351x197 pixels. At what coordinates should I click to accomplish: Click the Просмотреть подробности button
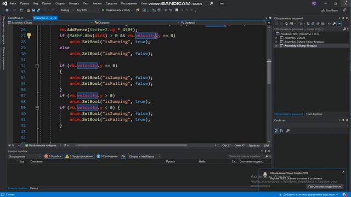coord(325,186)
